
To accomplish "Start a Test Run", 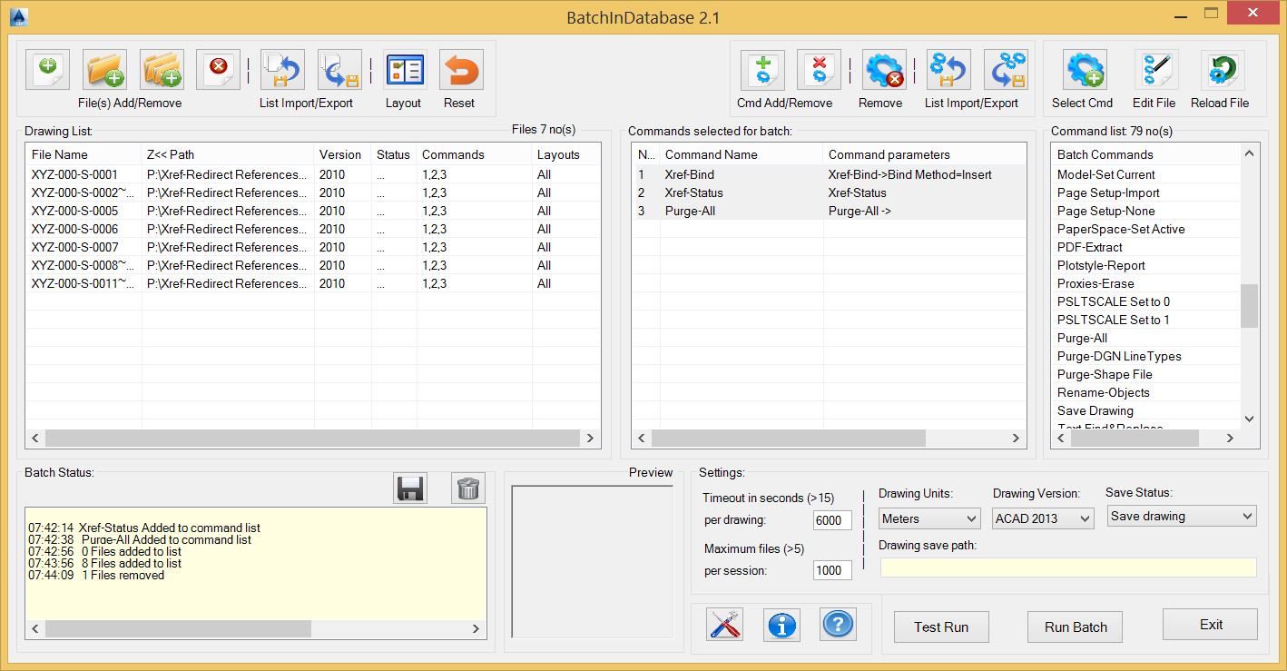I will (x=941, y=627).
